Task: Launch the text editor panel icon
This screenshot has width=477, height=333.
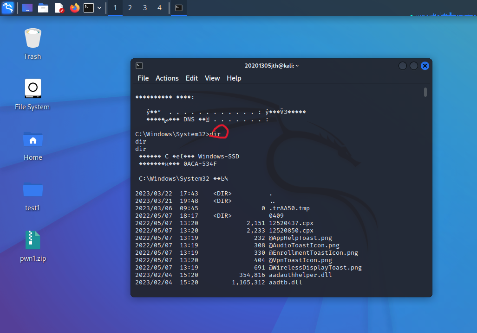Action: [x=59, y=8]
